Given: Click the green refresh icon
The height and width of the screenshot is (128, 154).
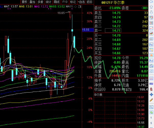Looking at the screenshot, I should [151, 112].
